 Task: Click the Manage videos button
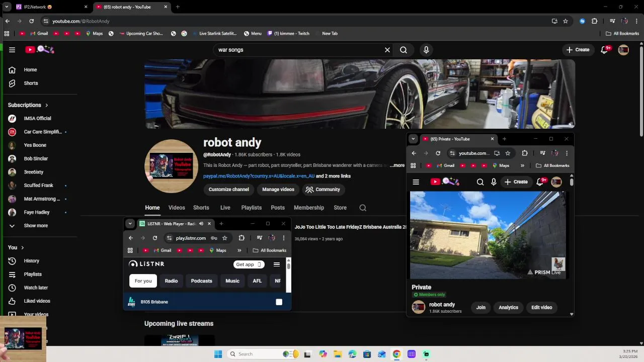tap(278, 190)
